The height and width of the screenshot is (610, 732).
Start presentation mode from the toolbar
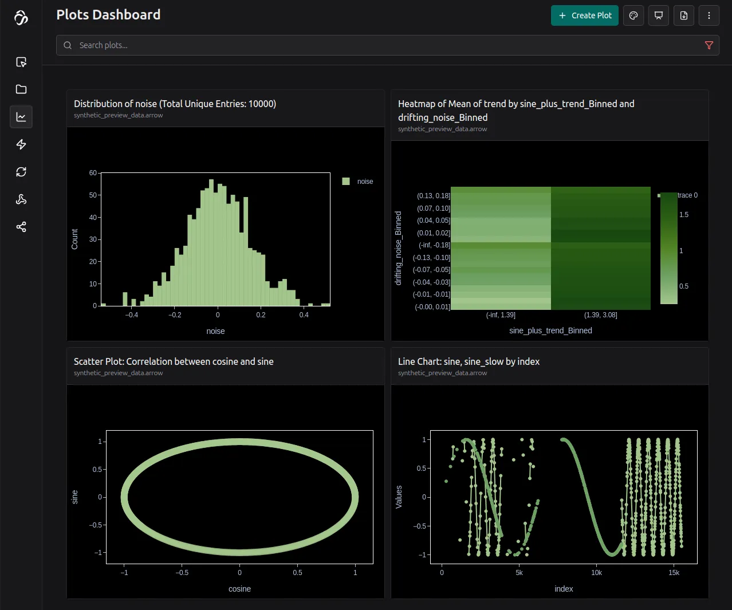(659, 15)
